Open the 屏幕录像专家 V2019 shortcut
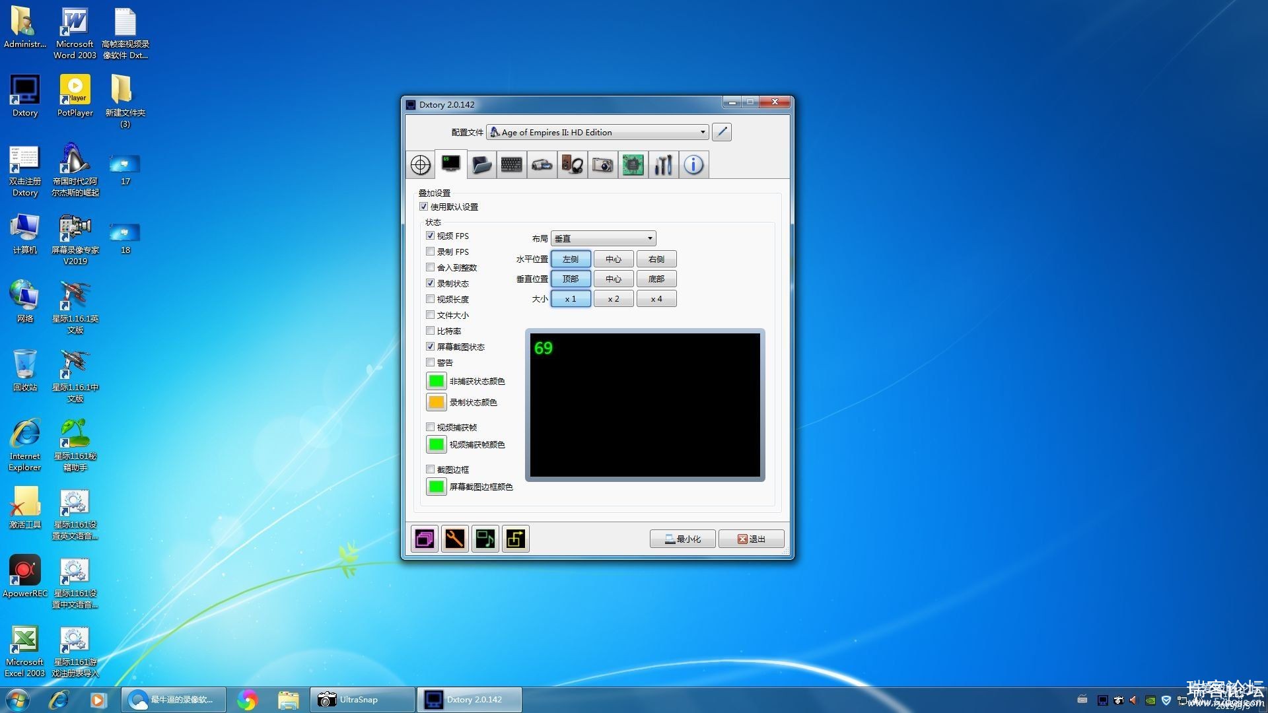This screenshot has width=1268, height=713. 75,239
